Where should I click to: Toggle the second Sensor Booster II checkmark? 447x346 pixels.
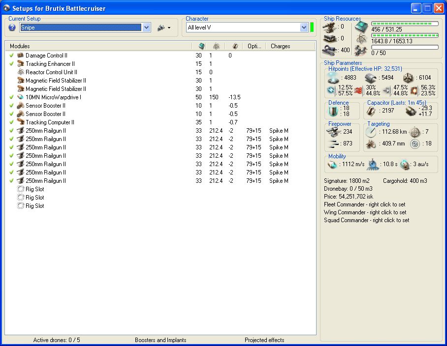(x=11, y=114)
